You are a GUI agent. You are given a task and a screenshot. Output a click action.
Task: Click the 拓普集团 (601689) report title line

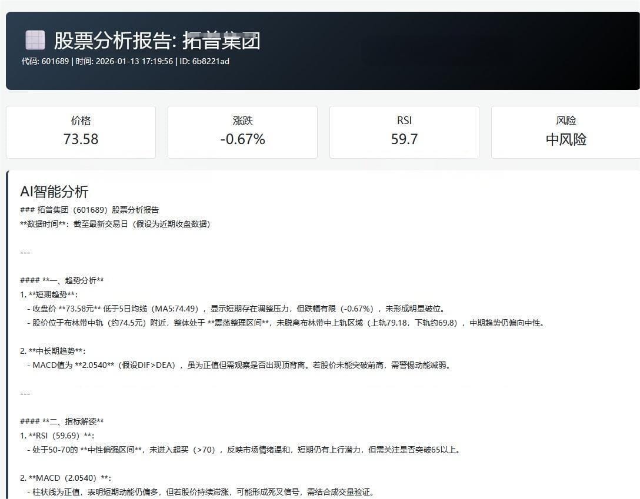tap(89, 210)
